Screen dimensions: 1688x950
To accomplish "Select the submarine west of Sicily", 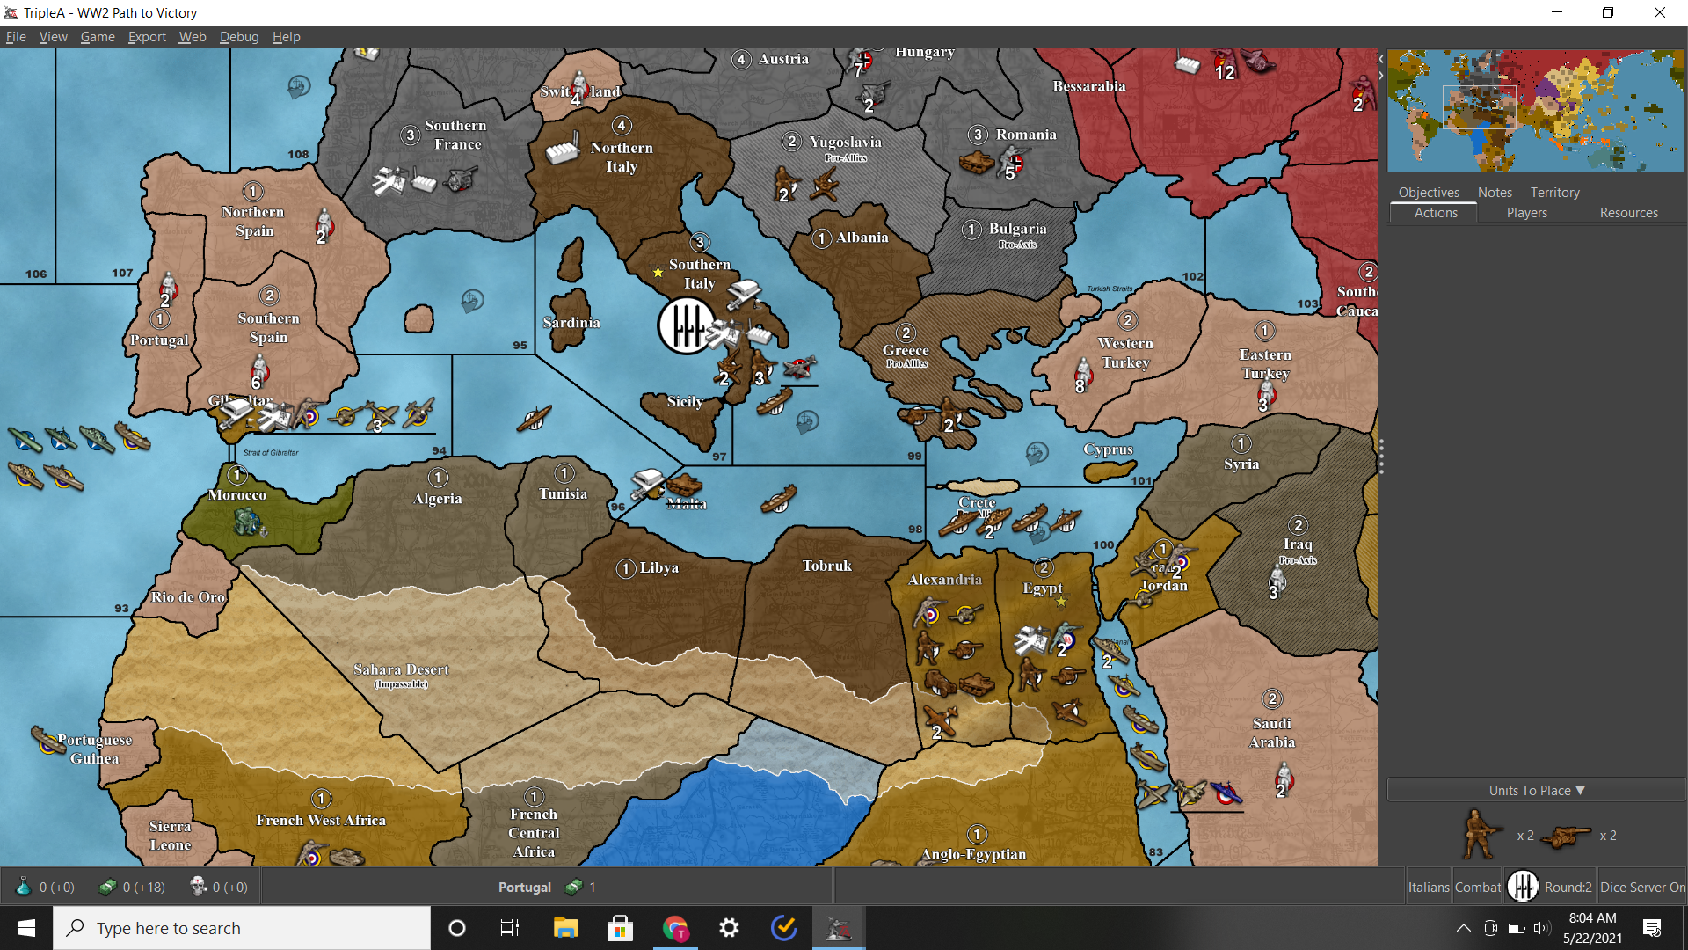I will coord(534,418).
